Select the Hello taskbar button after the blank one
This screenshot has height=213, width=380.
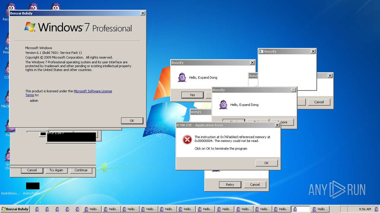pos(320,209)
